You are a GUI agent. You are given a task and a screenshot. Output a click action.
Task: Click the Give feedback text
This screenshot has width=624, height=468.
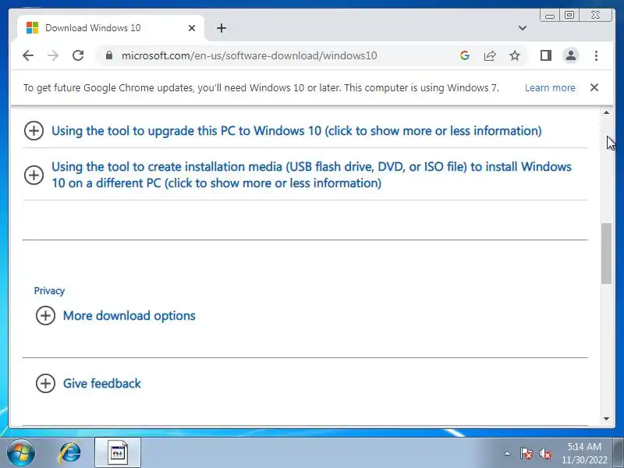coord(102,383)
